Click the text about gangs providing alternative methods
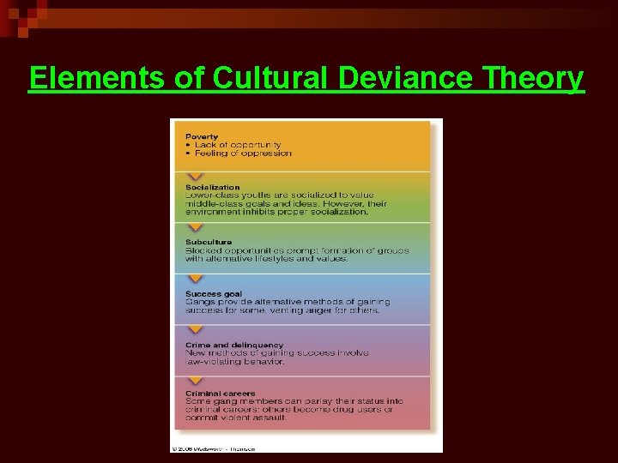This screenshot has width=618, height=463. click(288, 306)
